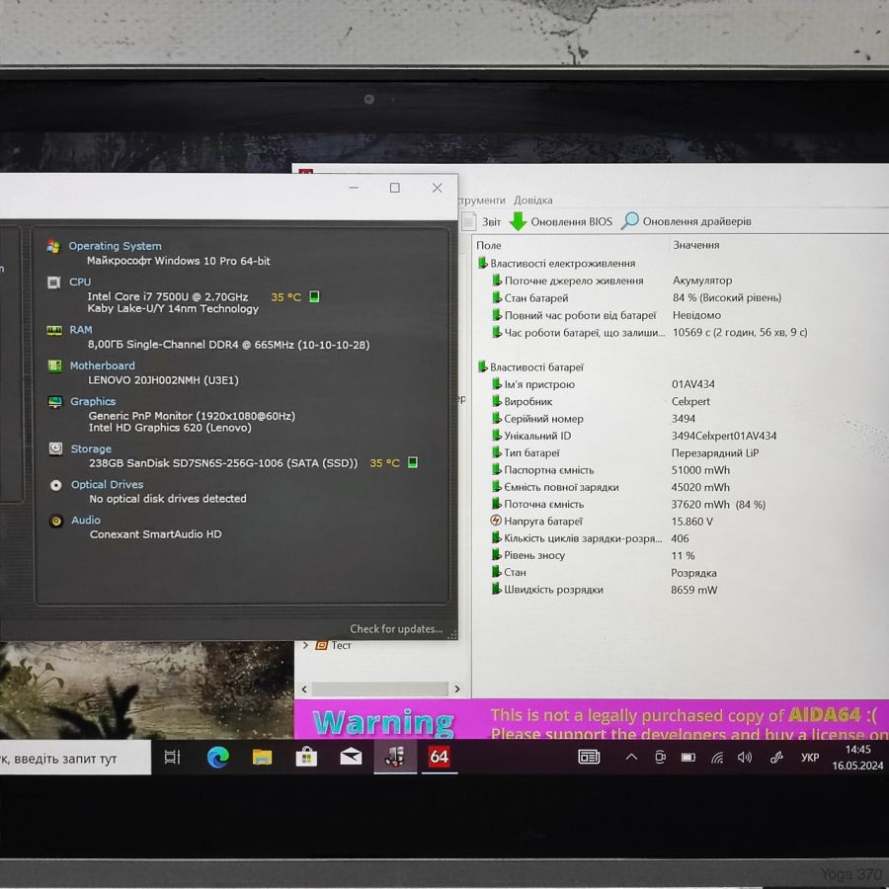Click the Audio speaker icon in Speccy

coord(56,521)
